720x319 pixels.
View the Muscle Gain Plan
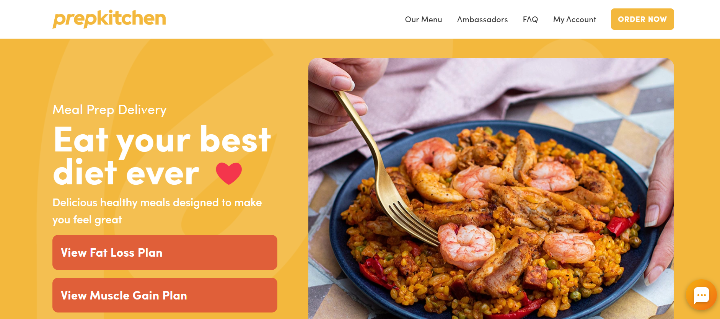(165, 295)
